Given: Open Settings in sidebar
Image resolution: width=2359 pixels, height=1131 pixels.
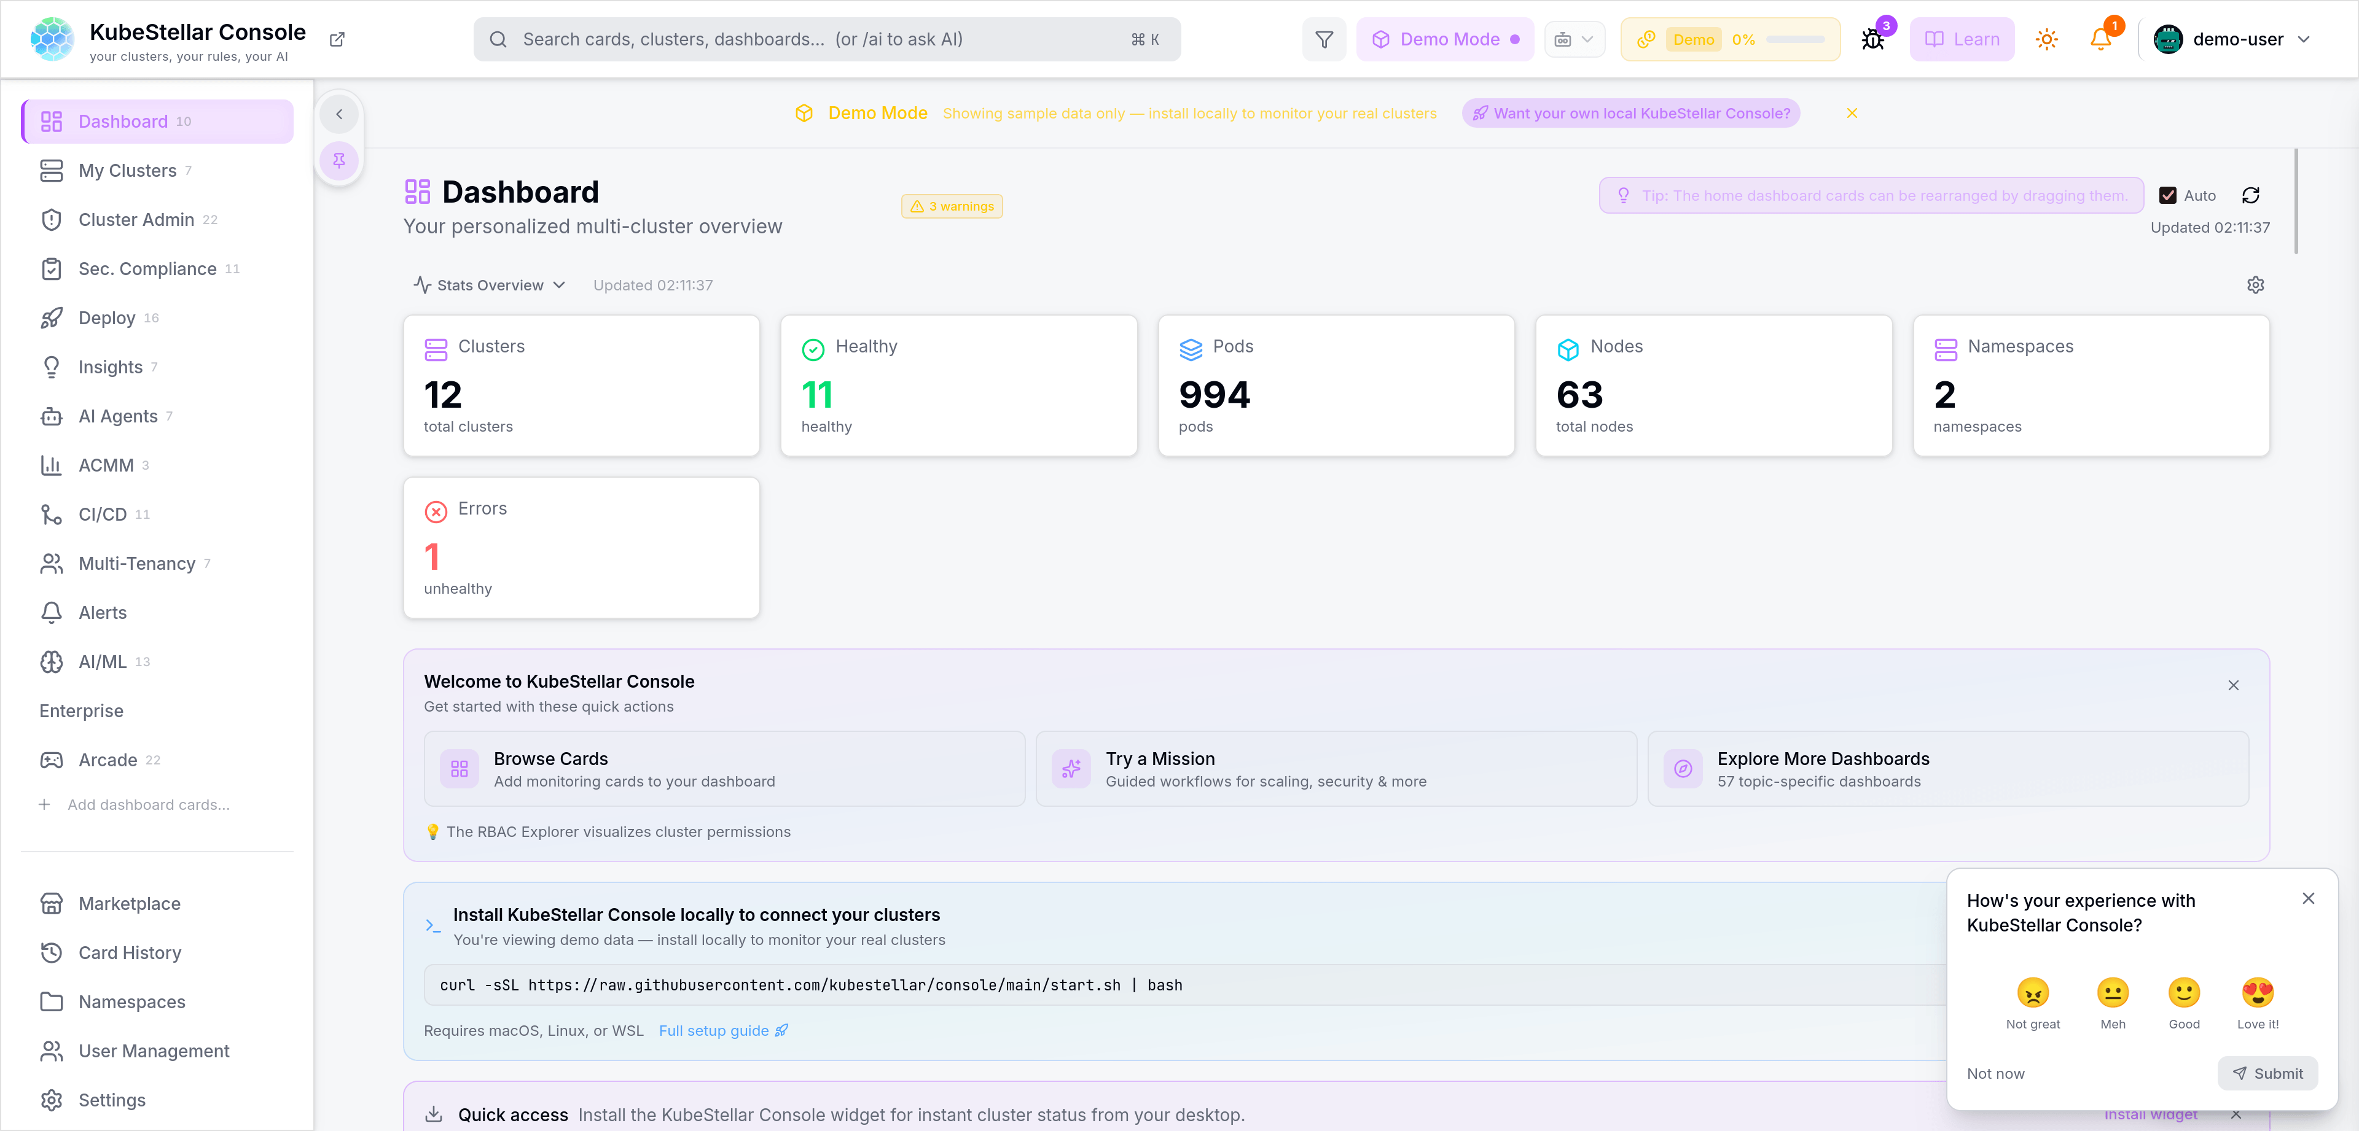Looking at the screenshot, I should pyautogui.click(x=157, y=1100).
